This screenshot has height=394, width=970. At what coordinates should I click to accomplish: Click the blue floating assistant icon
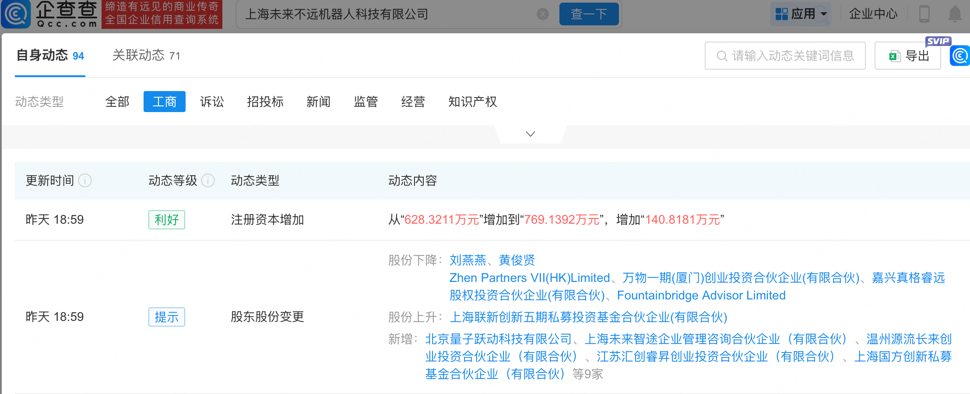(960, 56)
